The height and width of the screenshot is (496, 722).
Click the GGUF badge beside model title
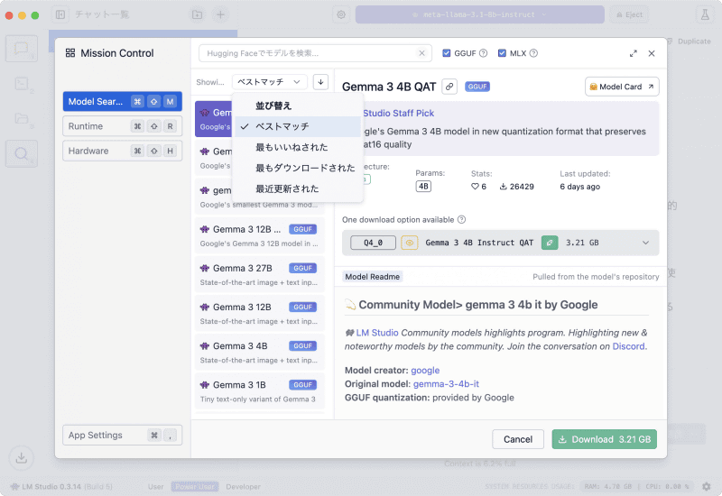pyautogui.click(x=477, y=87)
